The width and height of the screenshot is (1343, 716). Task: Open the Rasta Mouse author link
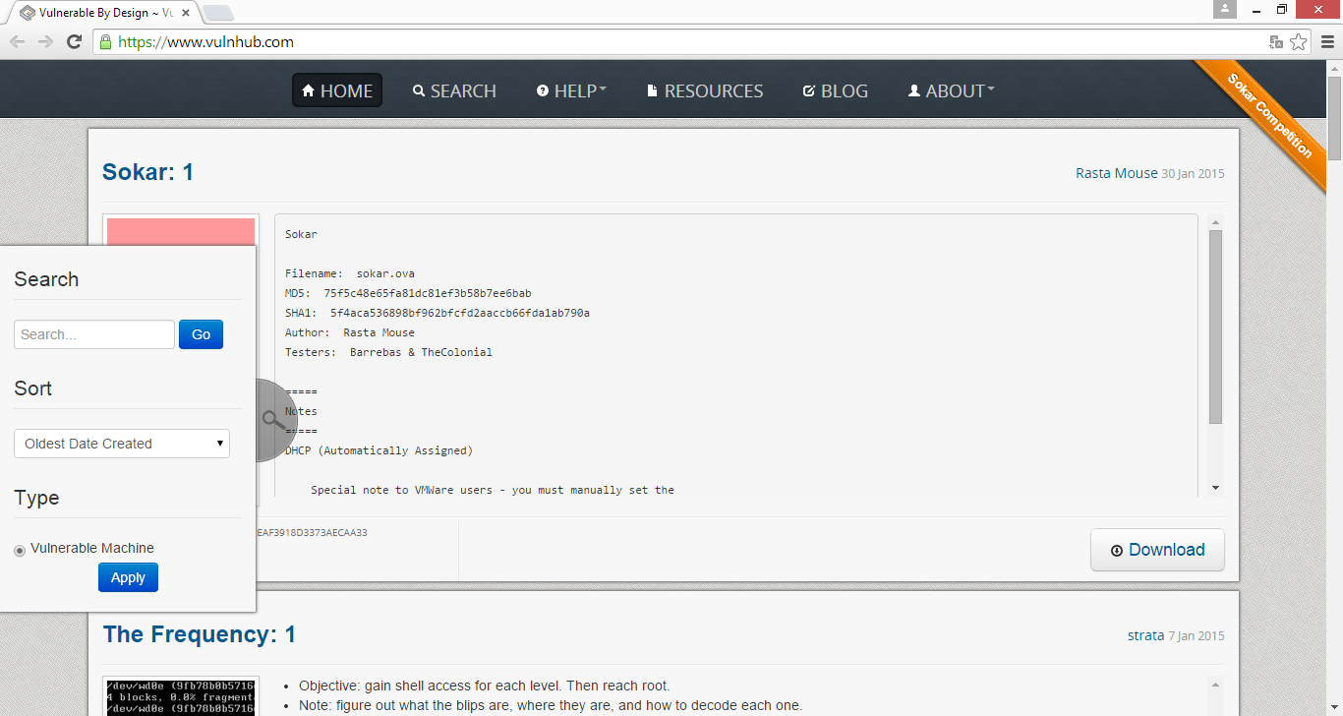point(1117,173)
